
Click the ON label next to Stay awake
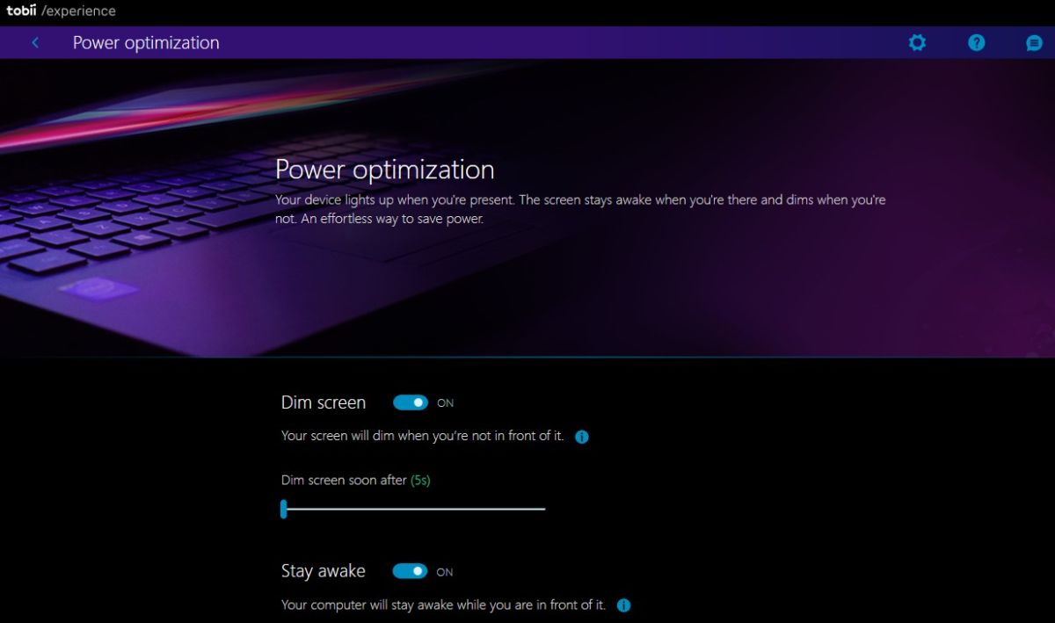[x=445, y=572]
